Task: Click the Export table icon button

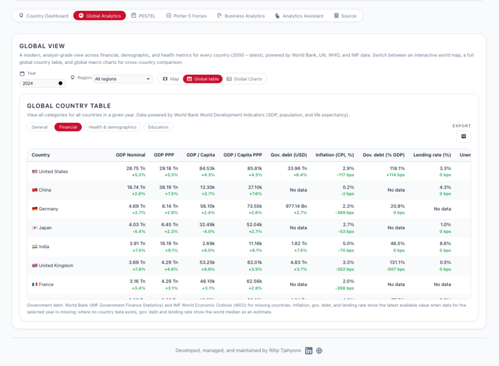Action: pyautogui.click(x=463, y=136)
